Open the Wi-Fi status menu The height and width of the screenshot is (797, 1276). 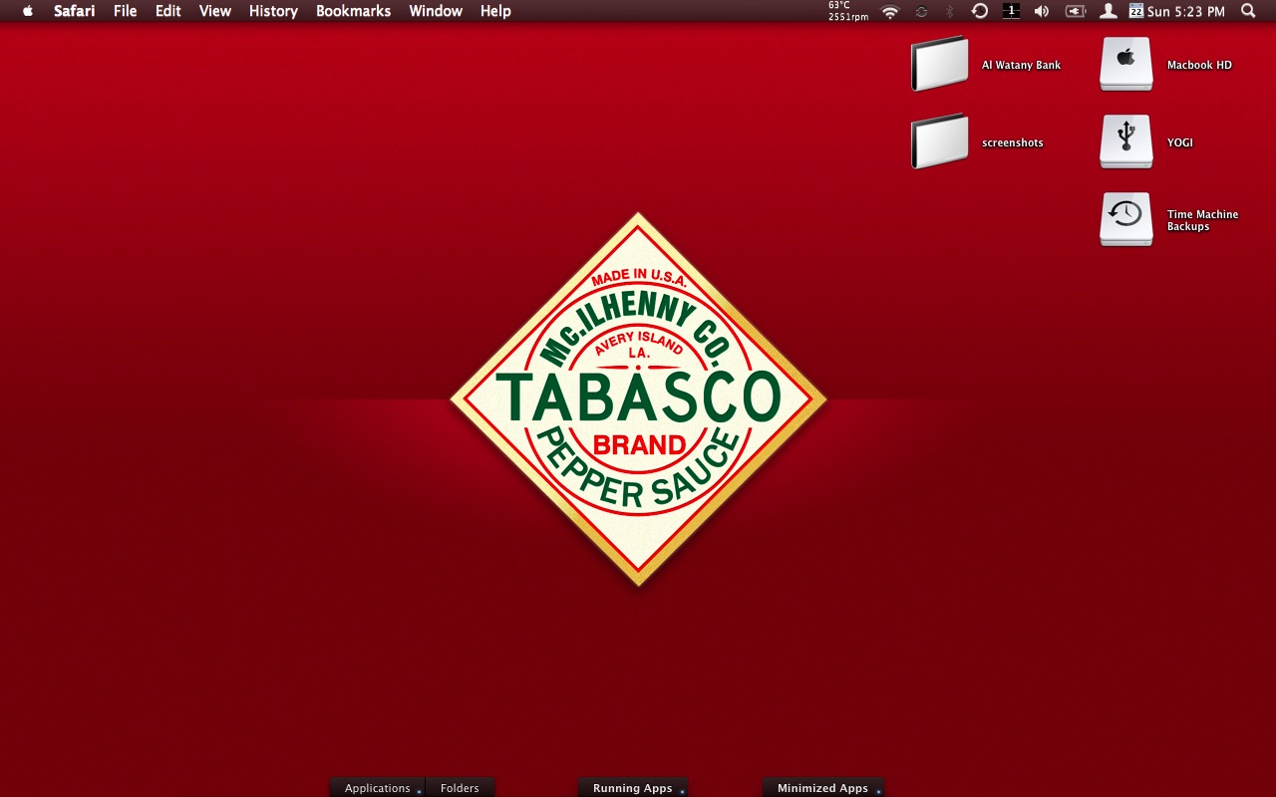(890, 11)
